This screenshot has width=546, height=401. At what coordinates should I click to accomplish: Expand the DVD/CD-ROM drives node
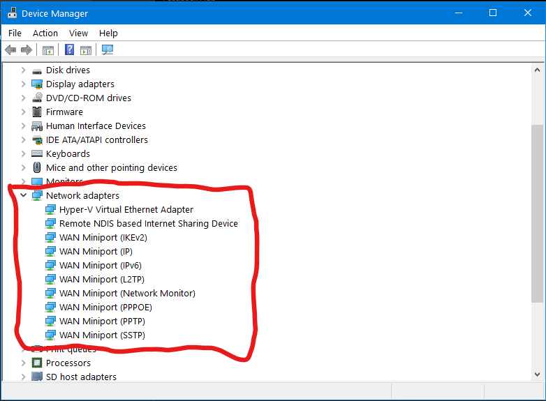(x=23, y=98)
